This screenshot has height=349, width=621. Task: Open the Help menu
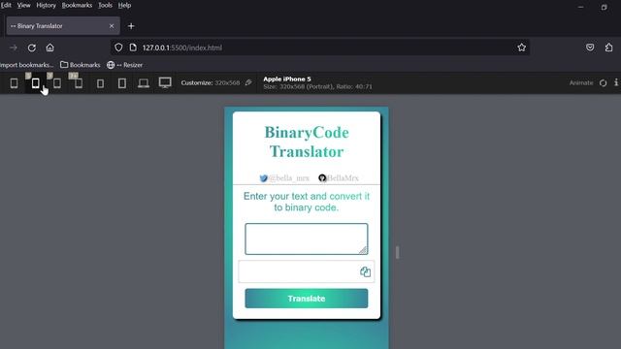[124, 5]
